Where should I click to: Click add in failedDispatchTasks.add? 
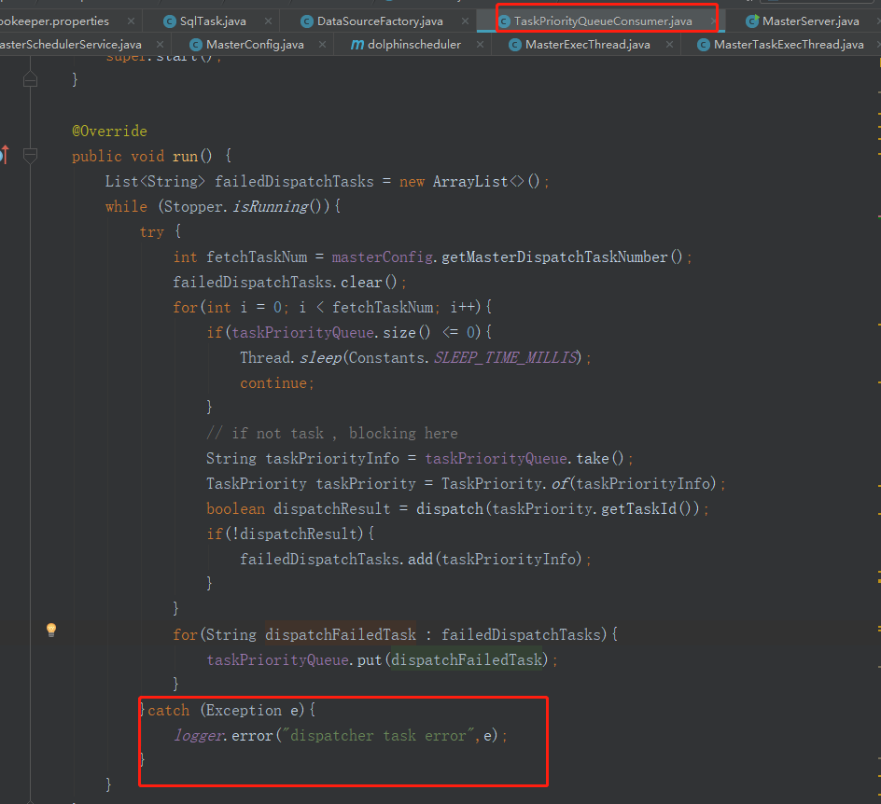coord(420,559)
